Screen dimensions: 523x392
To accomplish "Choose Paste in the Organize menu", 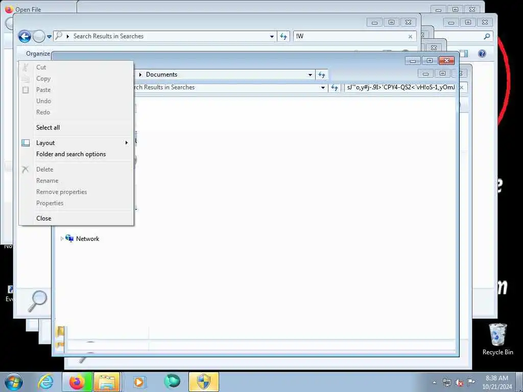I will click(x=77, y=90).
